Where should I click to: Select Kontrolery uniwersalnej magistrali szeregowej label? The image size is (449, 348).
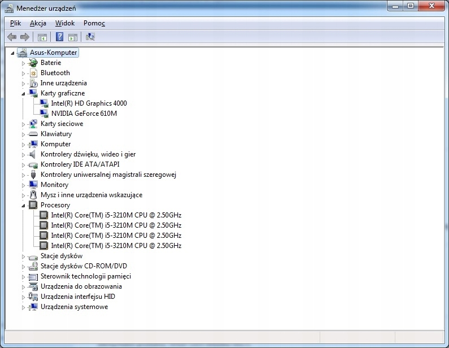[x=108, y=175]
